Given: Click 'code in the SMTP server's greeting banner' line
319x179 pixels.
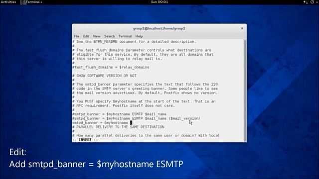Looking at the screenshot, I should pos(145,89).
